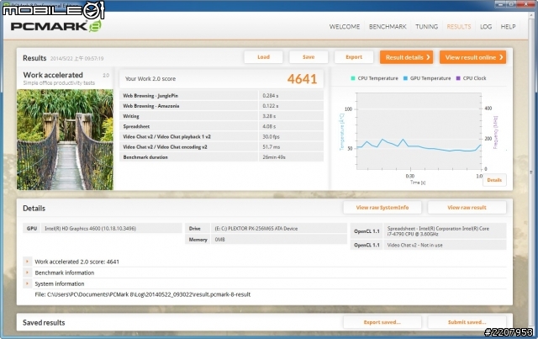Expand Work accelerated 2.0 score row
The image size is (538, 339).
(x=27, y=262)
